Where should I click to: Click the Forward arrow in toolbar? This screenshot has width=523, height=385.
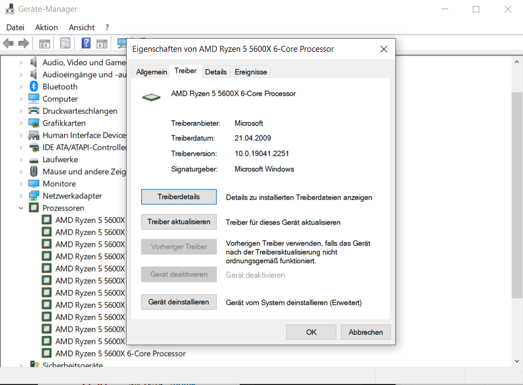23,43
